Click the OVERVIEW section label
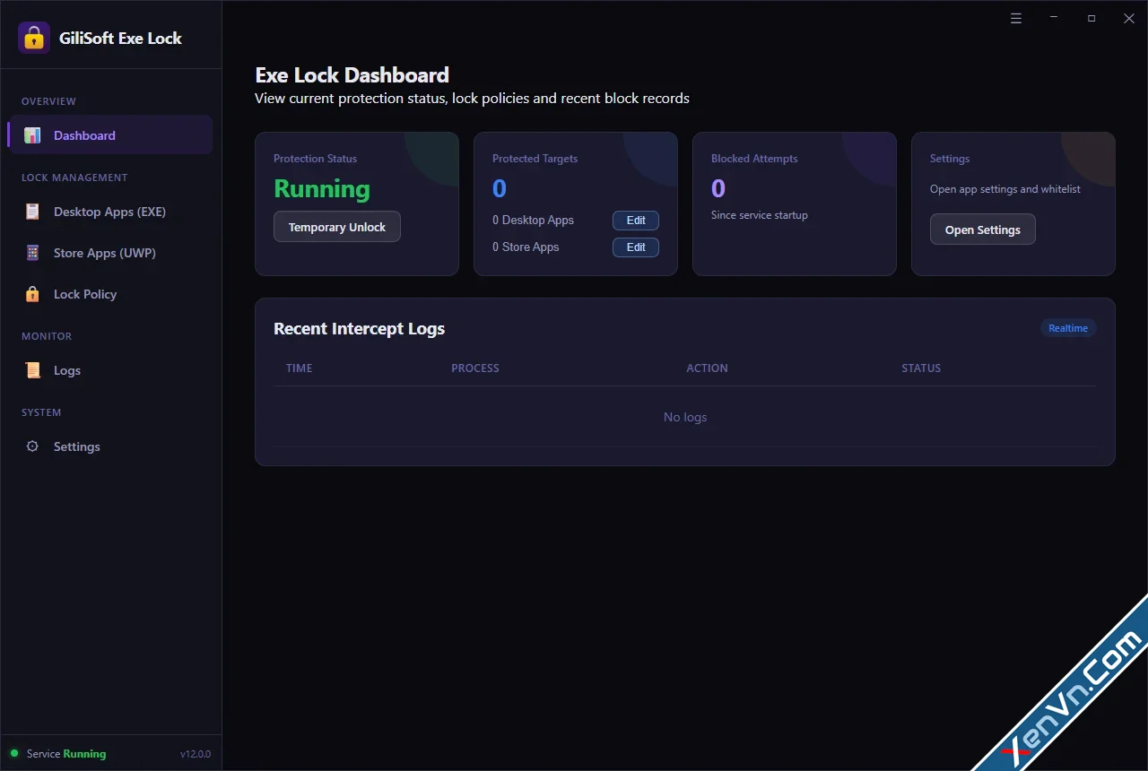Image resolution: width=1148 pixels, height=771 pixels. [x=49, y=101]
